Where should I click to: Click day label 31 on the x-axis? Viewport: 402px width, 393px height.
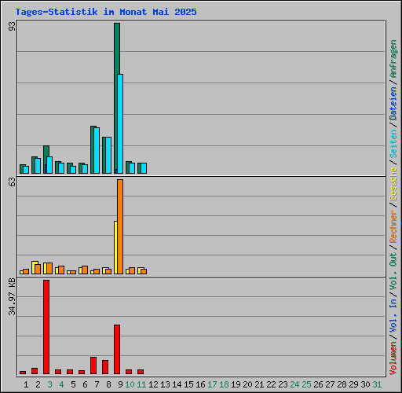click(377, 384)
